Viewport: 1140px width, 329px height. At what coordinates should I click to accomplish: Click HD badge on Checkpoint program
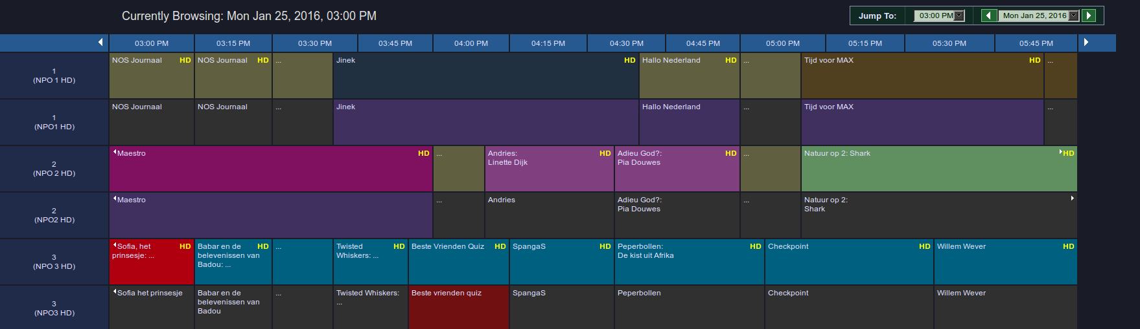click(x=924, y=246)
